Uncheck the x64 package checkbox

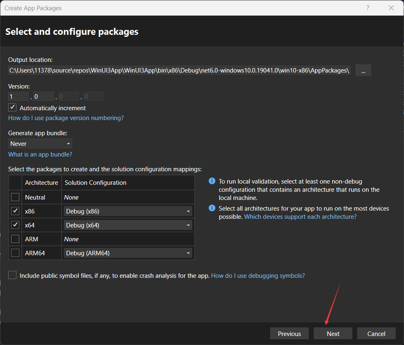[15, 225]
